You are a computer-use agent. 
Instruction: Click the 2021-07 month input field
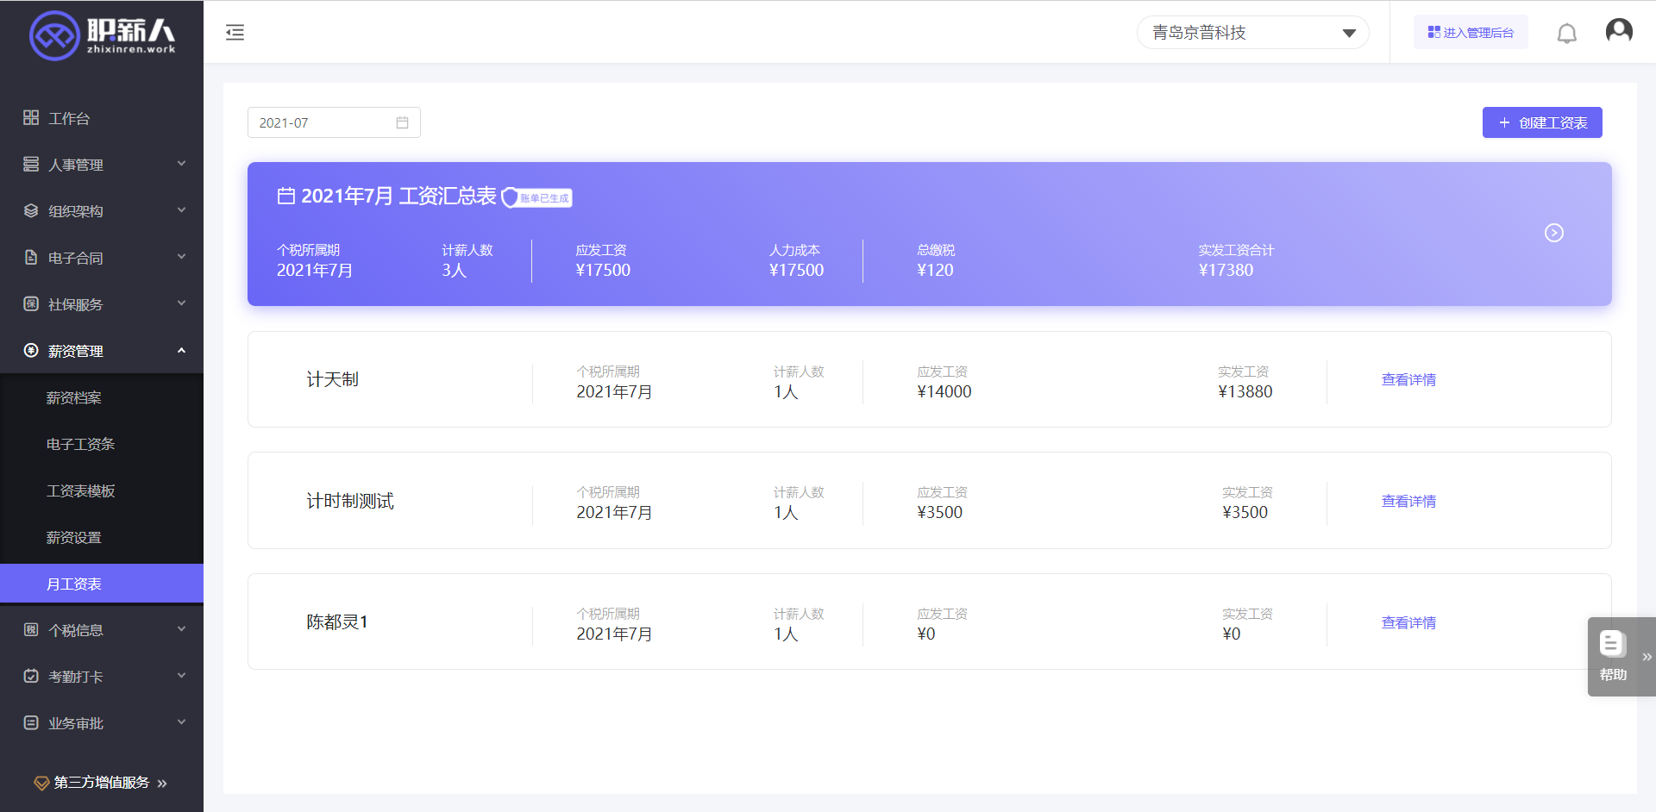pos(334,122)
